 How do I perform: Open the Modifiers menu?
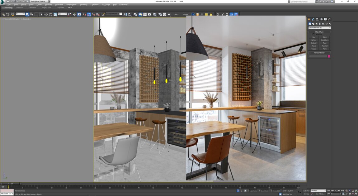[x=48, y=5]
